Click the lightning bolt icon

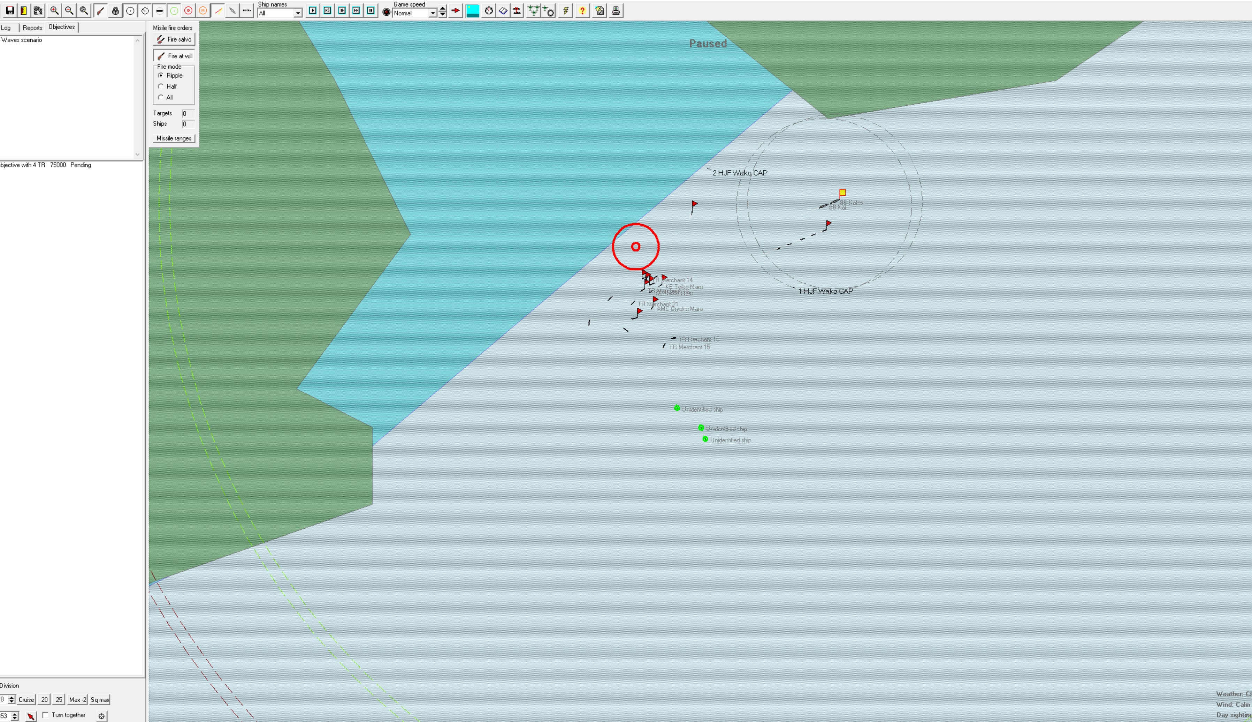click(x=565, y=10)
